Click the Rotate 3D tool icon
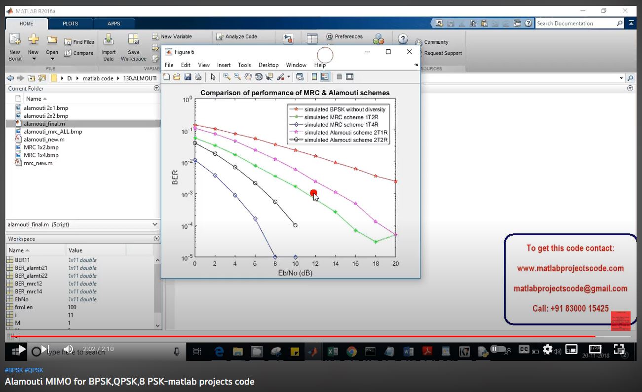Screen dimensions: 642x392 point(259,77)
